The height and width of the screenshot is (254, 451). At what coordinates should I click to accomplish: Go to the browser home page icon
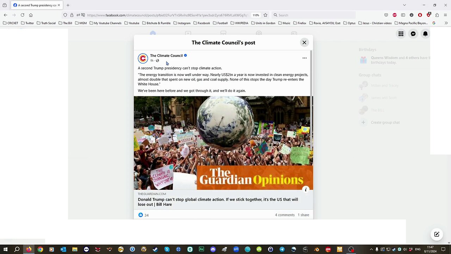[x=31, y=15]
